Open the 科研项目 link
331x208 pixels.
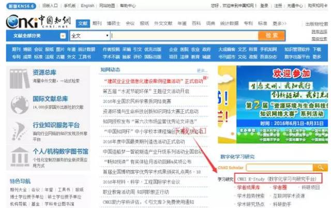click(x=311, y=187)
